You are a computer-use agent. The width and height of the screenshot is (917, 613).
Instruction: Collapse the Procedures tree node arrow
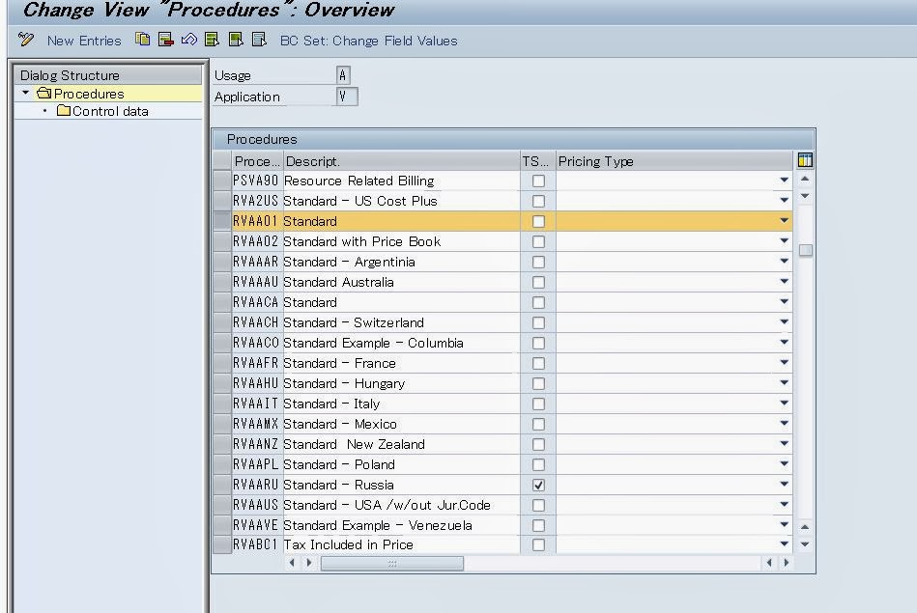25,93
